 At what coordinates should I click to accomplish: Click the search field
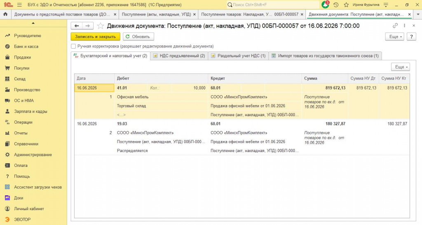pyautogui.click(x=273, y=5)
